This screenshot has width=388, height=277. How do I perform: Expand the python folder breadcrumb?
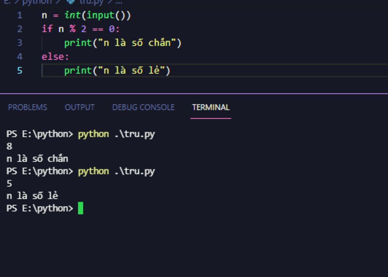point(37,2)
